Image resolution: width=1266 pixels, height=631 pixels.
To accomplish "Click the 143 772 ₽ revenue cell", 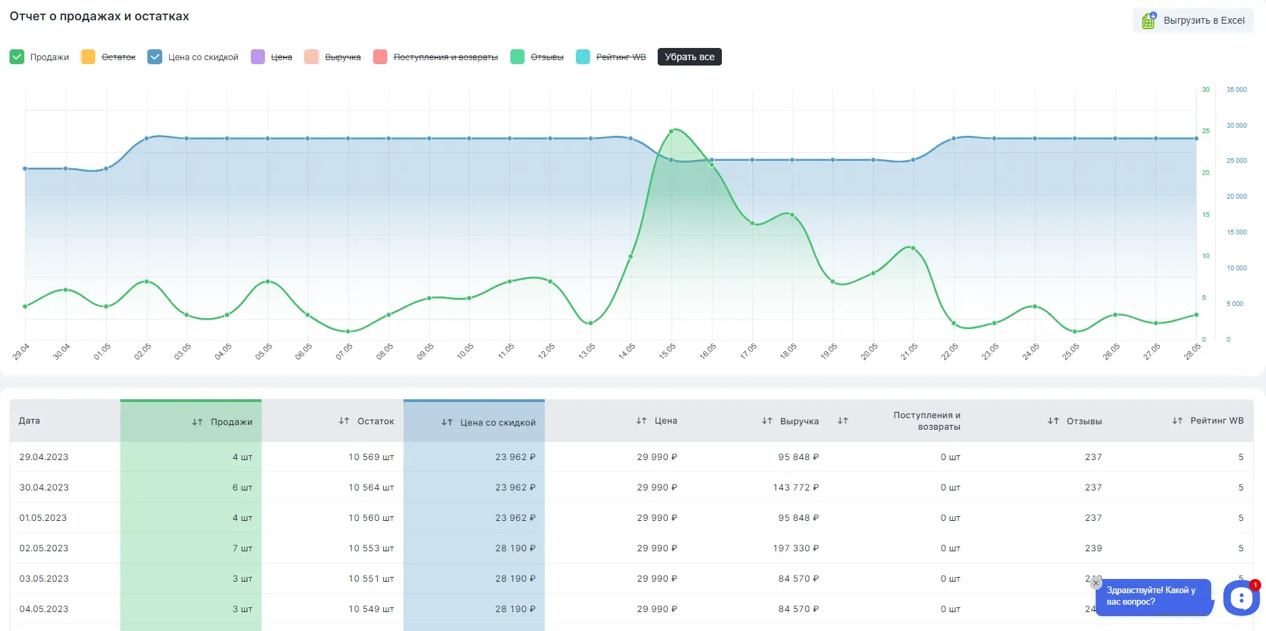I will click(796, 487).
